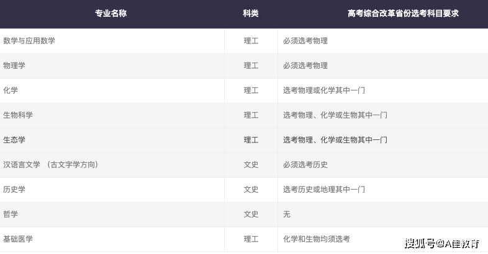Image resolution: width=488 pixels, height=254 pixels.
Task: Click 文史 category in 历史学 row
Action: pyautogui.click(x=251, y=190)
